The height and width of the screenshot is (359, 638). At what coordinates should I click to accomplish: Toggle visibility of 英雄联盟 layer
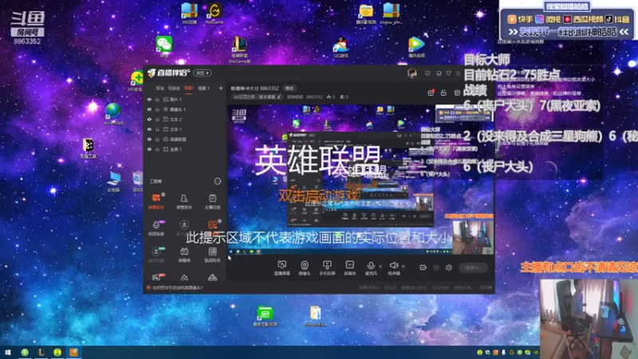pos(149,139)
